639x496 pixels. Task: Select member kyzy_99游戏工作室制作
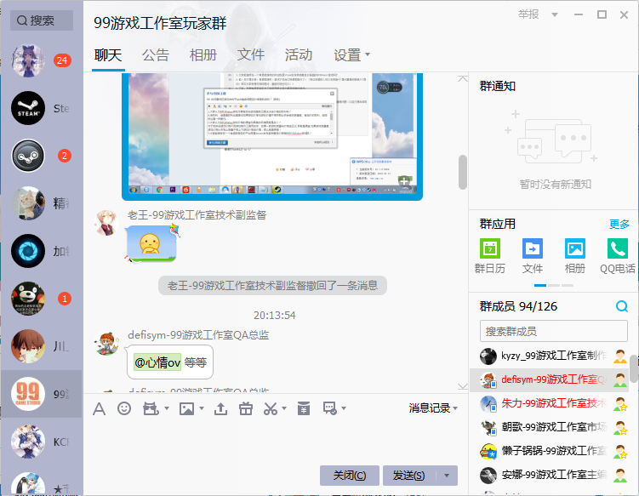(x=550, y=356)
